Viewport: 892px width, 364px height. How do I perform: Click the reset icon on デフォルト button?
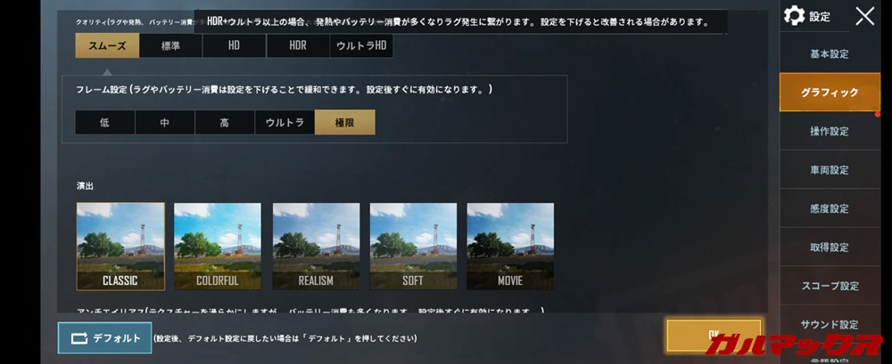(x=79, y=338)
